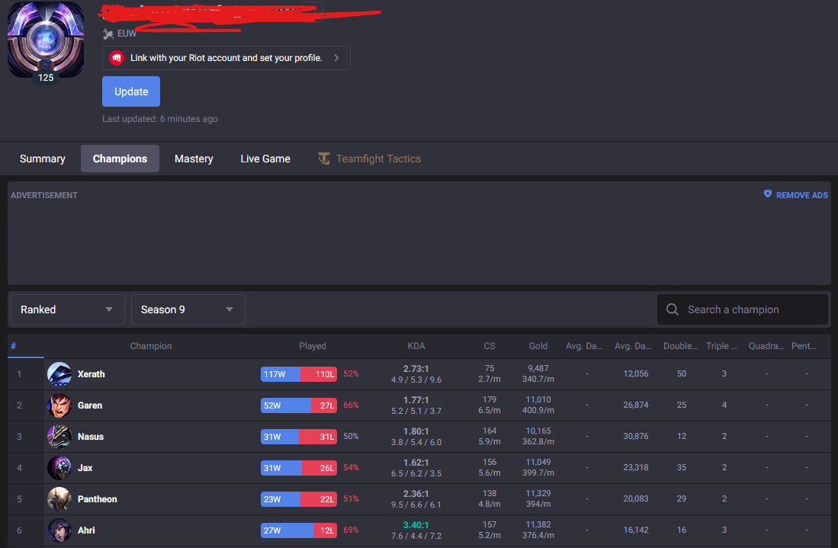
Task: Click Pantheon's 11,329 gold value
Action: coord(538,493)
